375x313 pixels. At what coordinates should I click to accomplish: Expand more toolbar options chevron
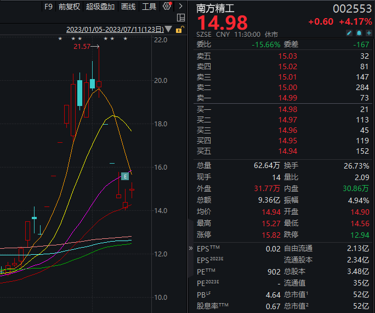180,6
